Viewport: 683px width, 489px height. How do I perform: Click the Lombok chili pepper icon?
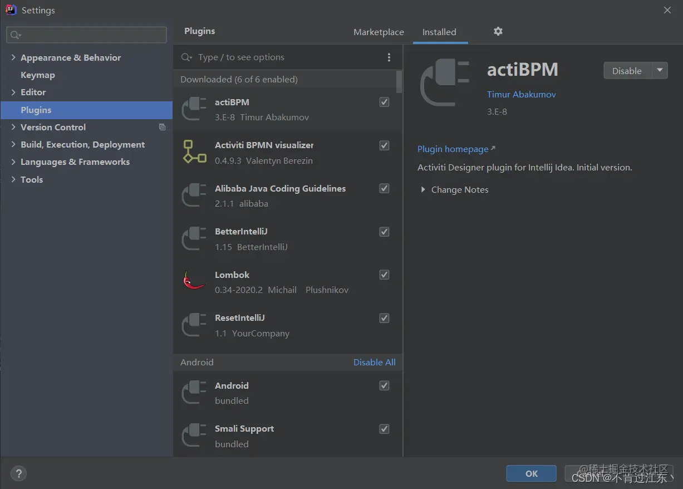pos(194,282)
